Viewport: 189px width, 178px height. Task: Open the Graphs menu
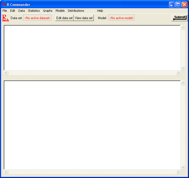pyautogui.click(x=48, y=11)
